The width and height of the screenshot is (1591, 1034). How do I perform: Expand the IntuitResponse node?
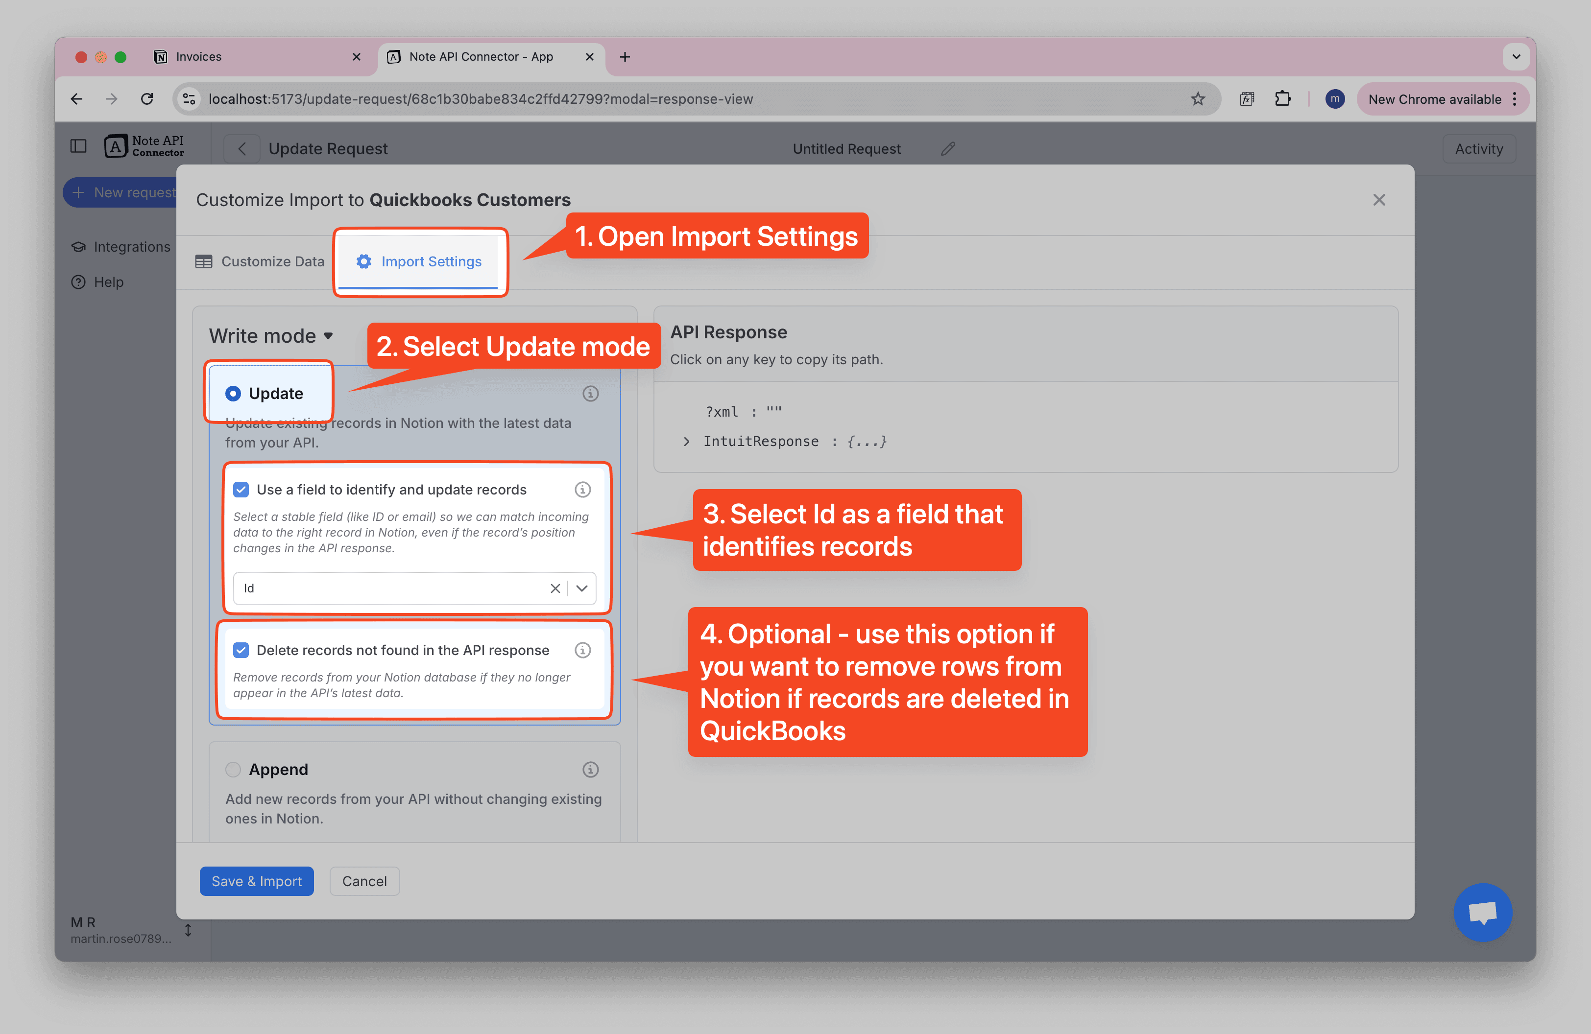(x=686, y=442)
